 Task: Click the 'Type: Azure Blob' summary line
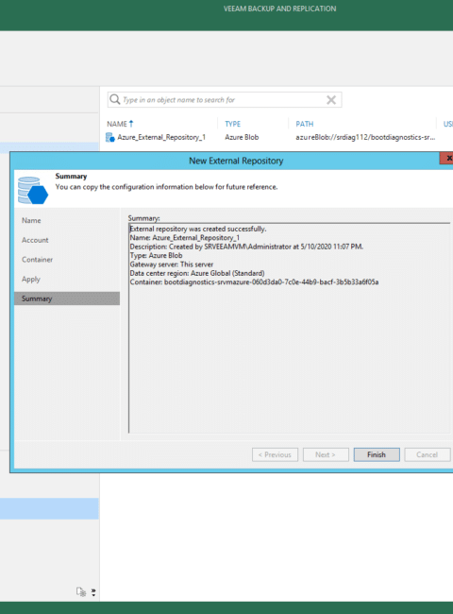156,255
